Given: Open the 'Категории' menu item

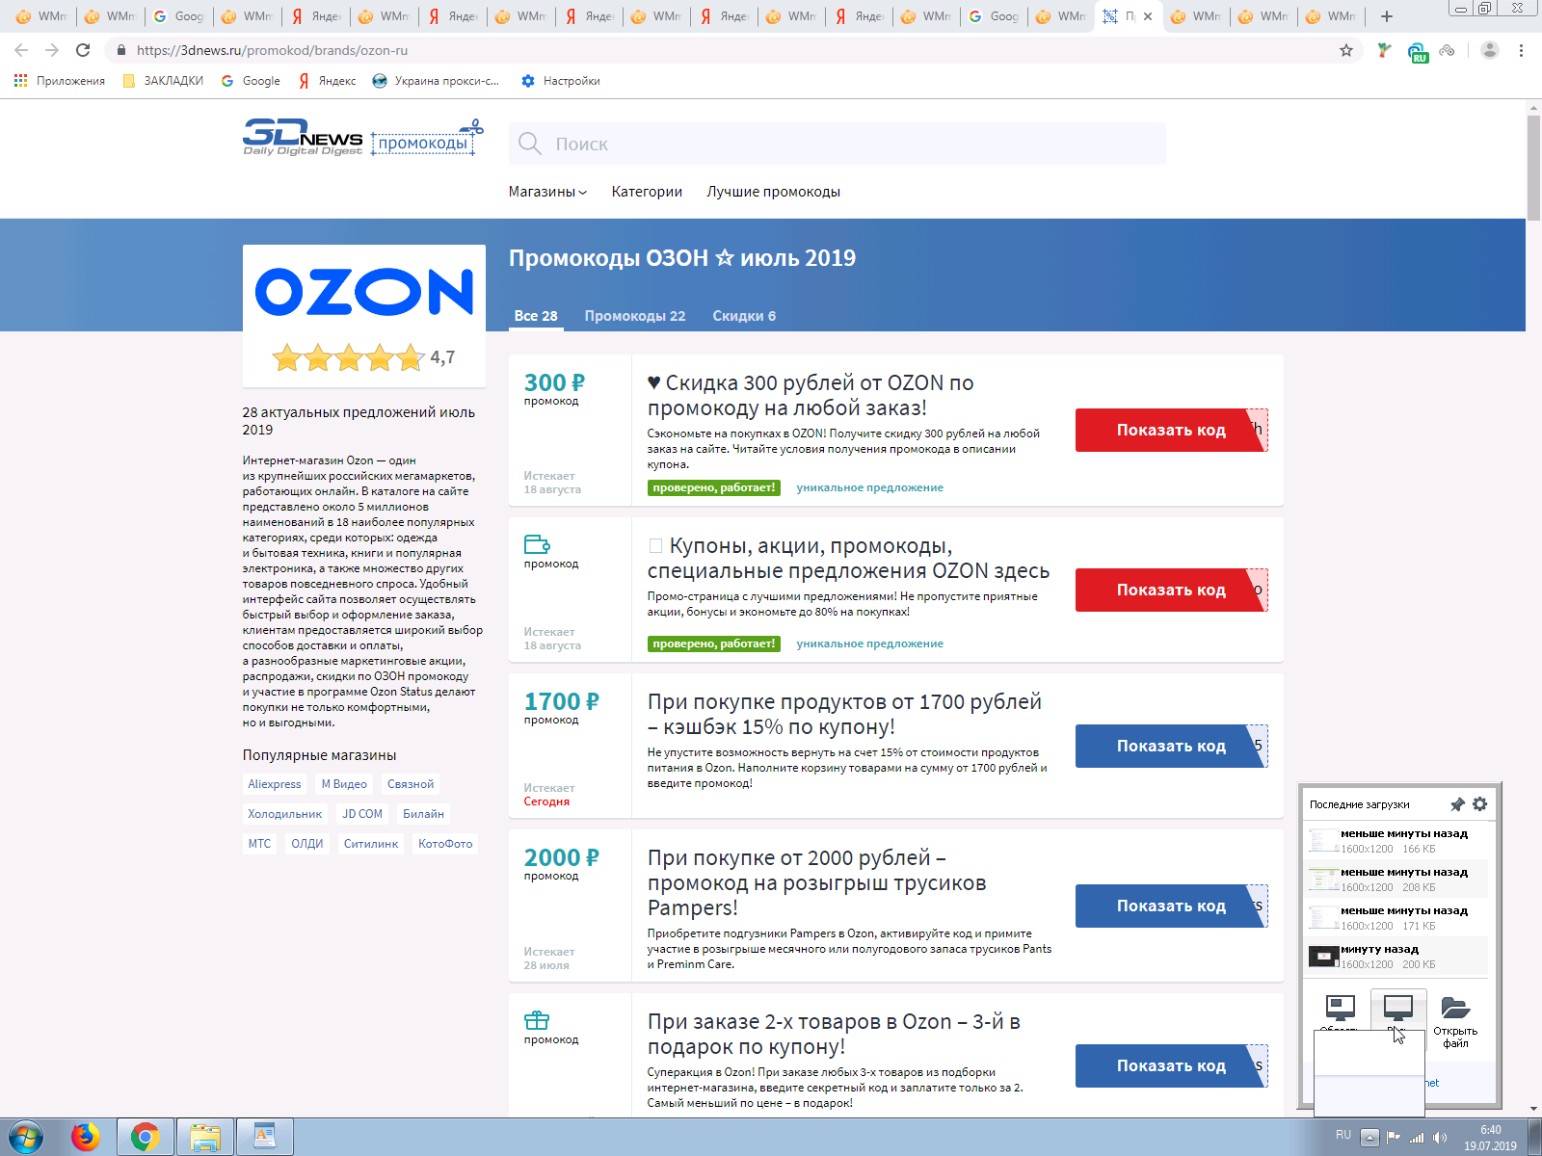Looking at the screenshot, I should point(647,192).
